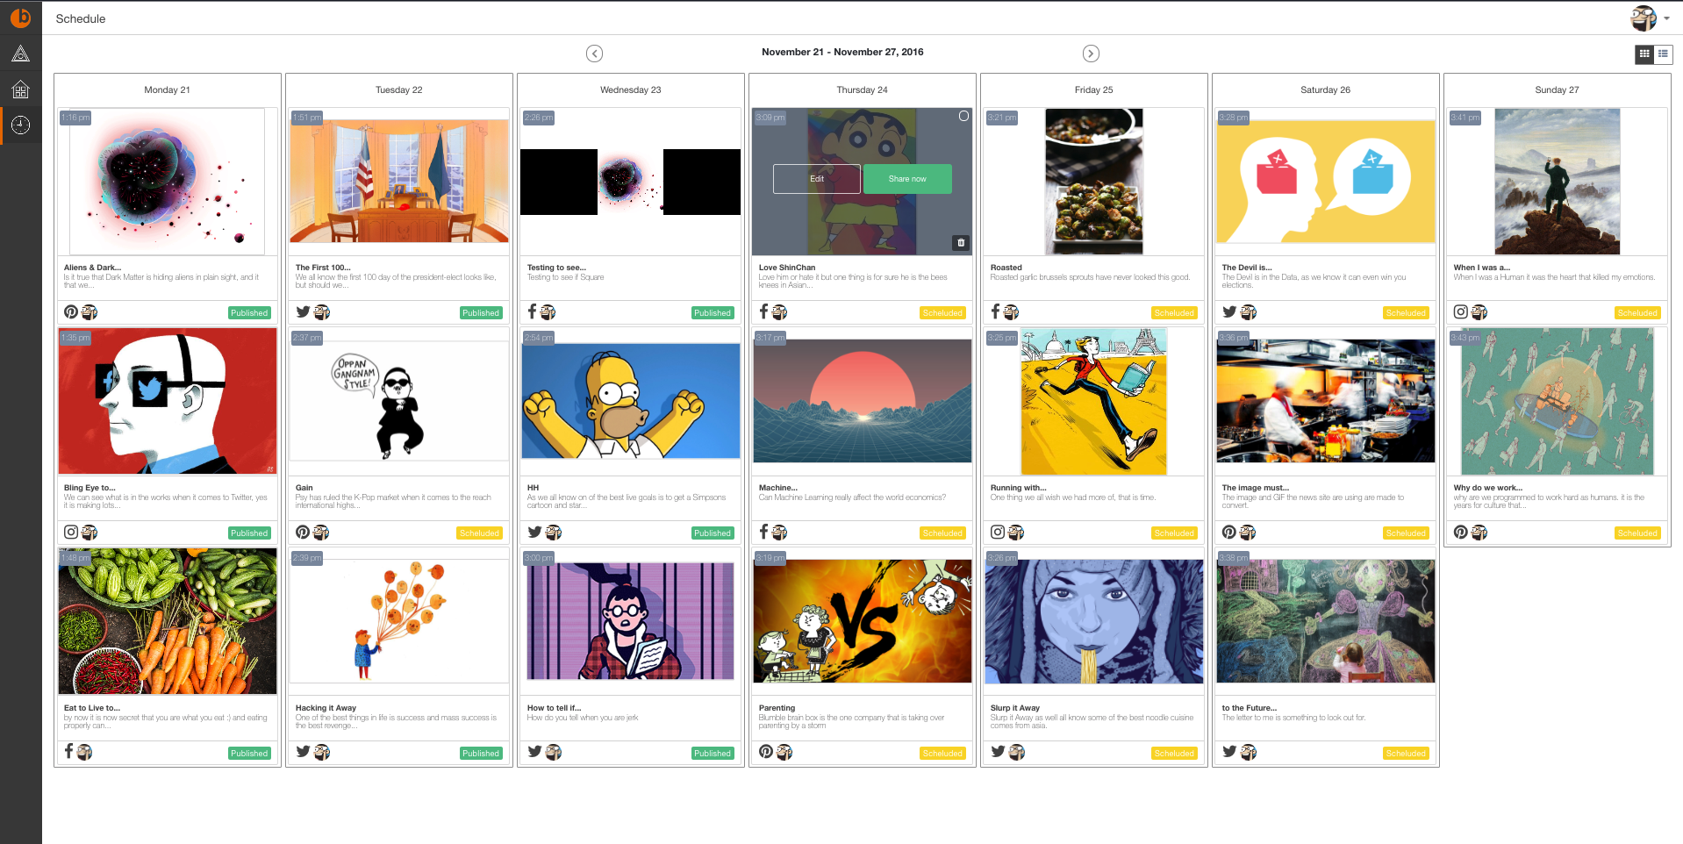Switch to the list view

point(1663,54)
